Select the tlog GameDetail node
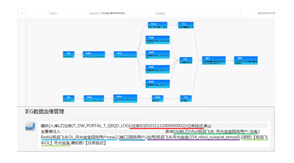294x163 pixels. (x=69, y=54)
